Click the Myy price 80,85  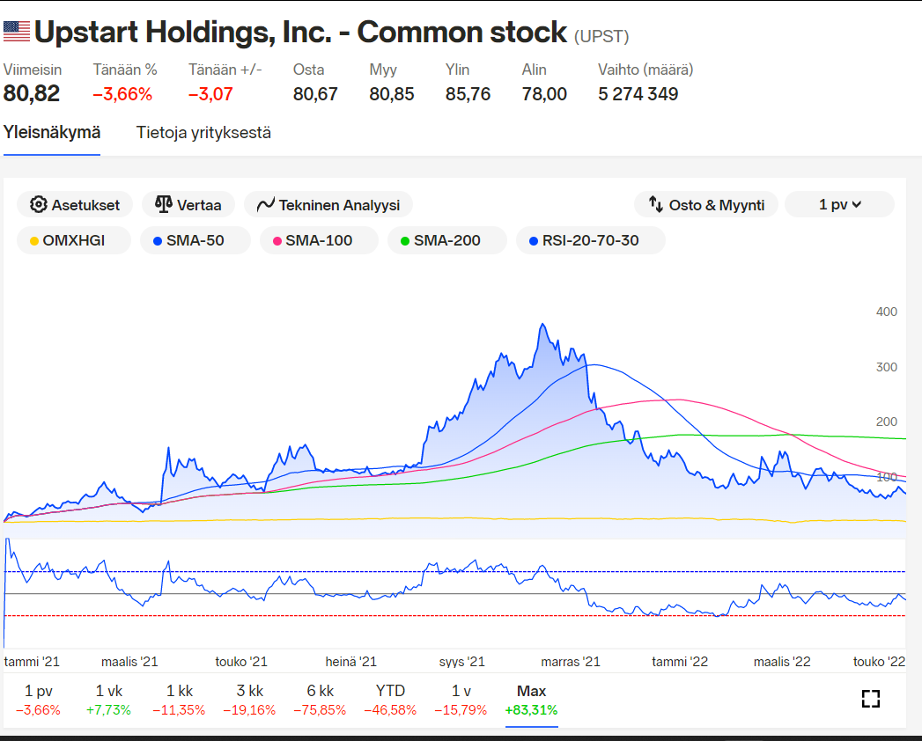392,94
